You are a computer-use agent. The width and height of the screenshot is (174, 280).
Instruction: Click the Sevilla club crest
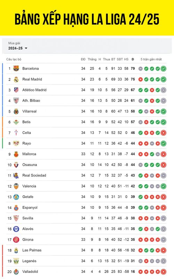[16, 218]
